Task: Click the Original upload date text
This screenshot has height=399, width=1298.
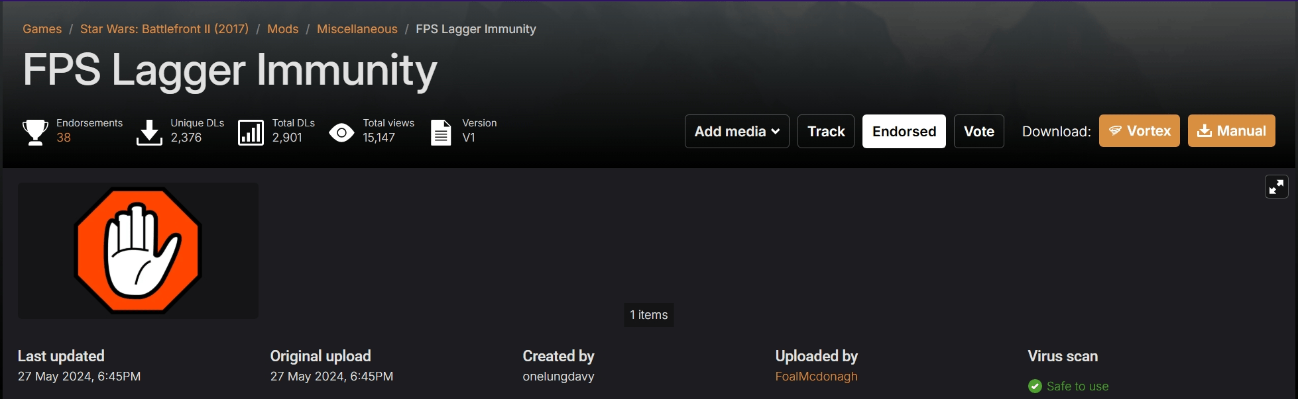Action: (x=331, y=377)
